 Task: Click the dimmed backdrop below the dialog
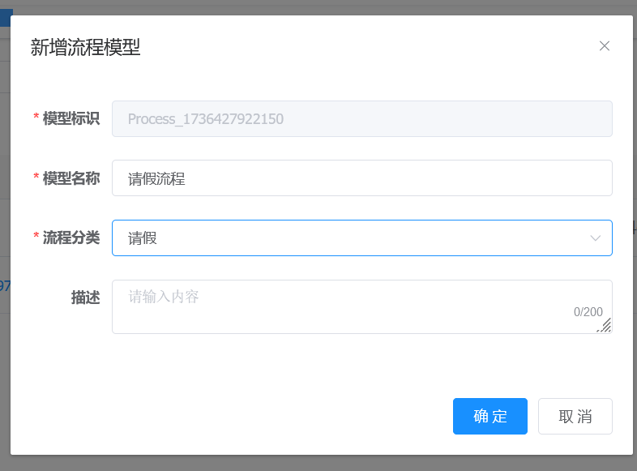pos(324,463)
